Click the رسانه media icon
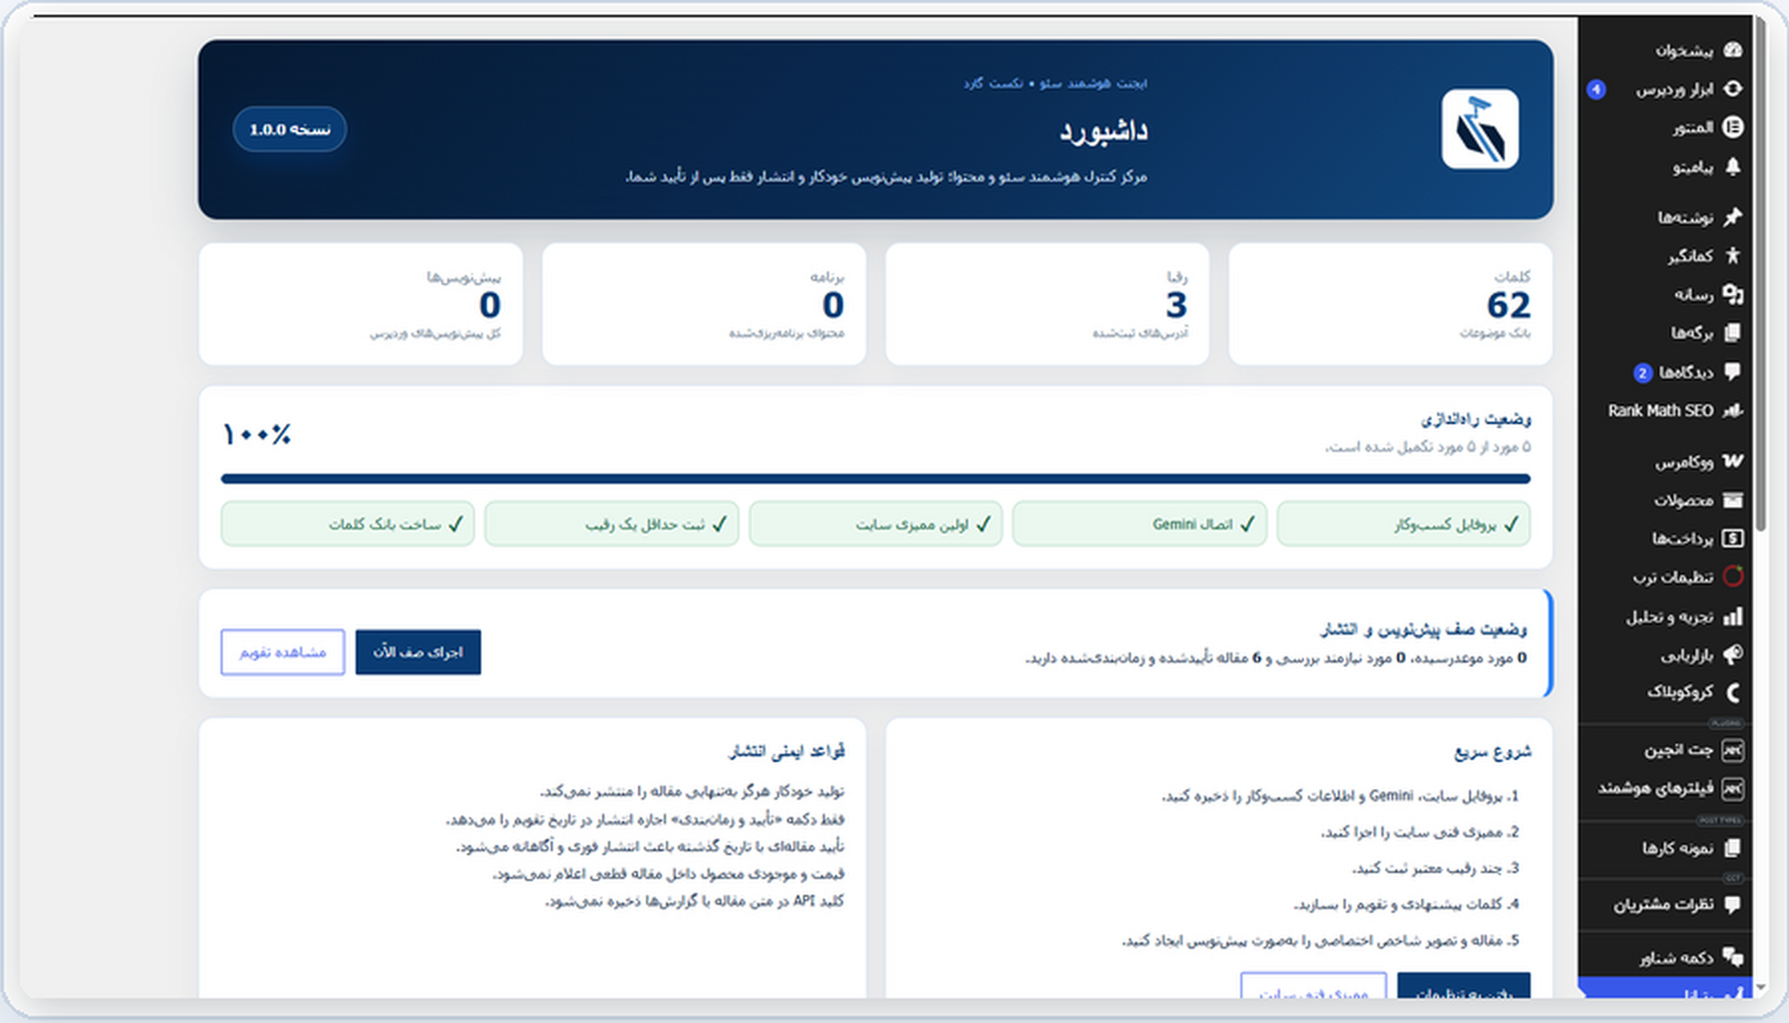The width and height of the screenshot is (1789, 1023). point(1732,294)
